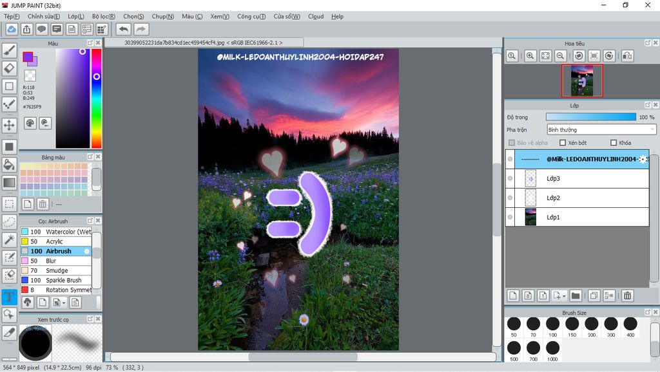Select the Blur brush
The image size is (660, 372).
tap(56, 261)
